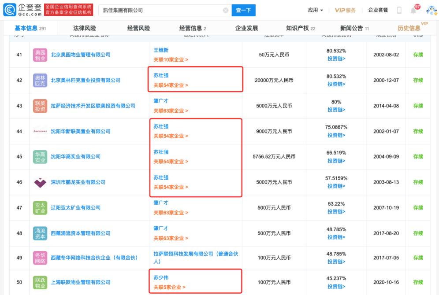Screen dimensions: 439x295
Task: Click the 深圳市鹏龙实业 heart logo
Action: click(x=40, y=183)
